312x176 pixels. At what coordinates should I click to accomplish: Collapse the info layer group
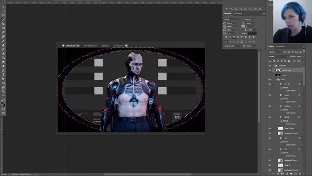pyautogui.click(x=276, y=80)
